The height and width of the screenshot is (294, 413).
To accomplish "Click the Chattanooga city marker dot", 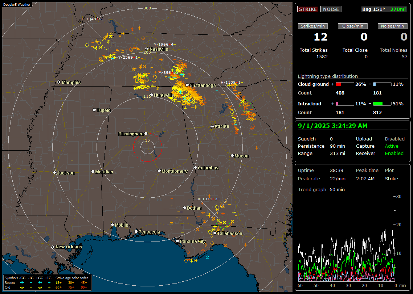I will click(x=187, y=85).
